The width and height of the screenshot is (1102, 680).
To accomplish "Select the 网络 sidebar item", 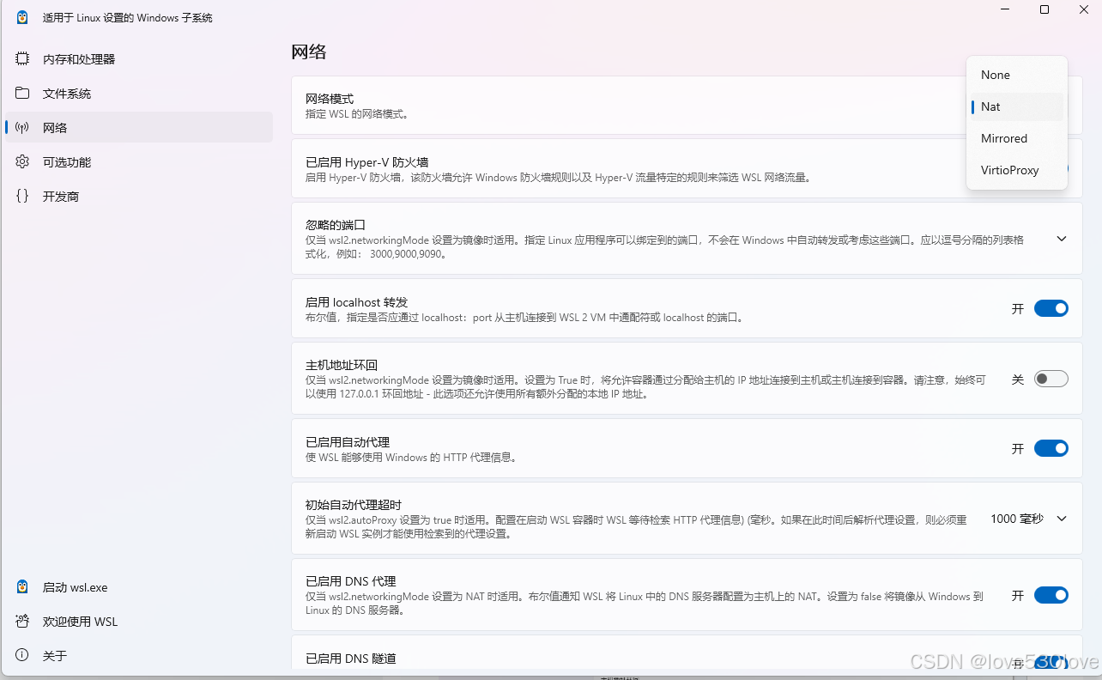I will tap(139, 128).
